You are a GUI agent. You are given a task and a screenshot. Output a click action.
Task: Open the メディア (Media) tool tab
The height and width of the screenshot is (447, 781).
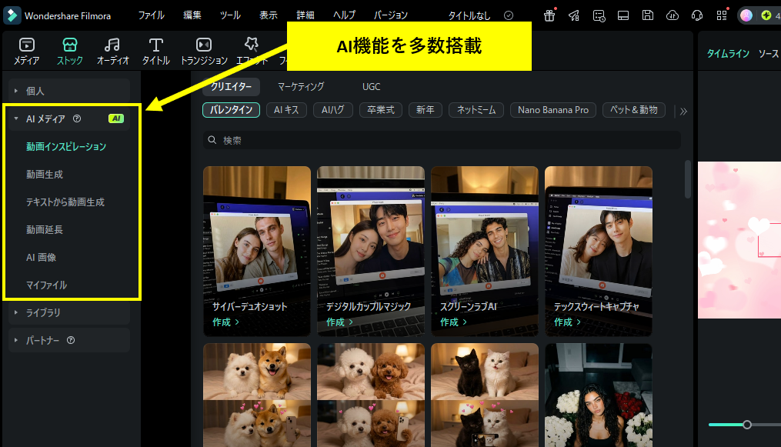tap(27, 51)
